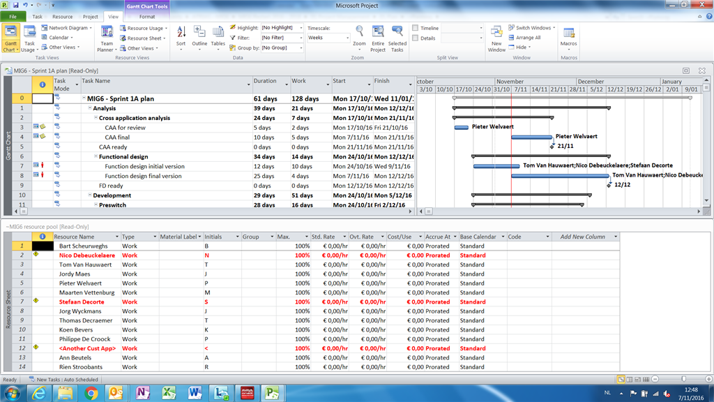
Task: Open the Macros button
Action: (x=569, y=38)
